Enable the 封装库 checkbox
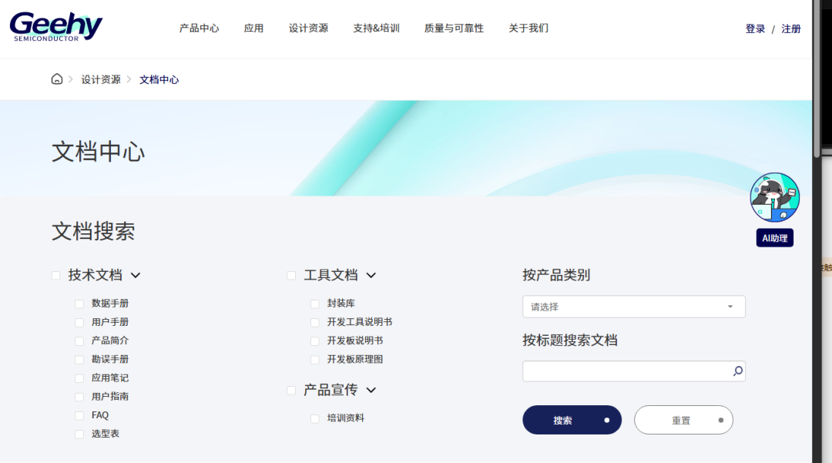The width and height of the screenshot is (832, 463). tap(315, 304)
